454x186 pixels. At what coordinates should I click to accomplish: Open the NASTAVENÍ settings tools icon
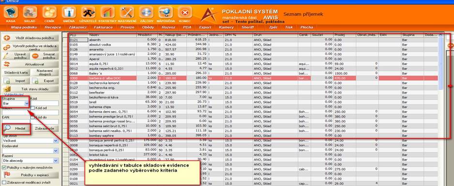pyautogui.click(x=127, y=13)
